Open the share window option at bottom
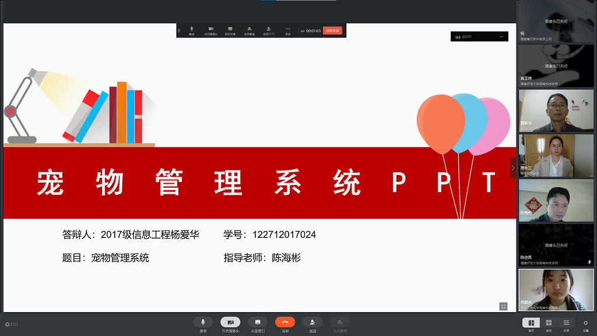This screenshot has height=336, width=597. [258, 323]
